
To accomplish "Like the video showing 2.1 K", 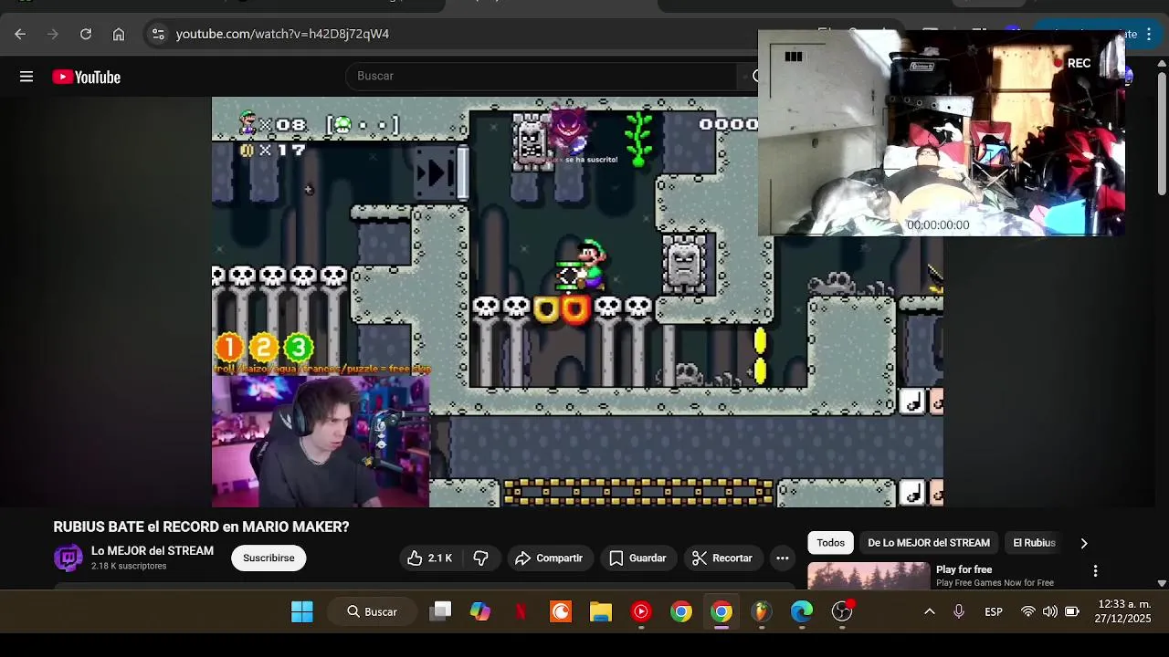I will point(430,558).
